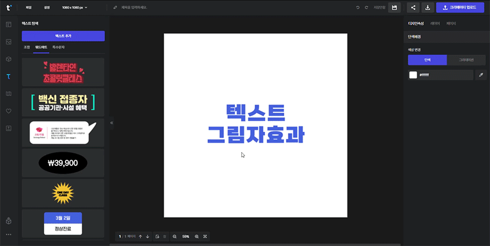
Task: Select the ₩39,900 price tag word art
Action: 63,163
